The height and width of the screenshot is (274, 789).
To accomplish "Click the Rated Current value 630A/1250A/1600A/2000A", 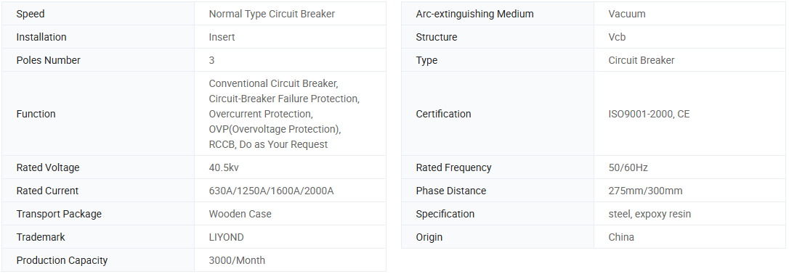I will 271,191.
